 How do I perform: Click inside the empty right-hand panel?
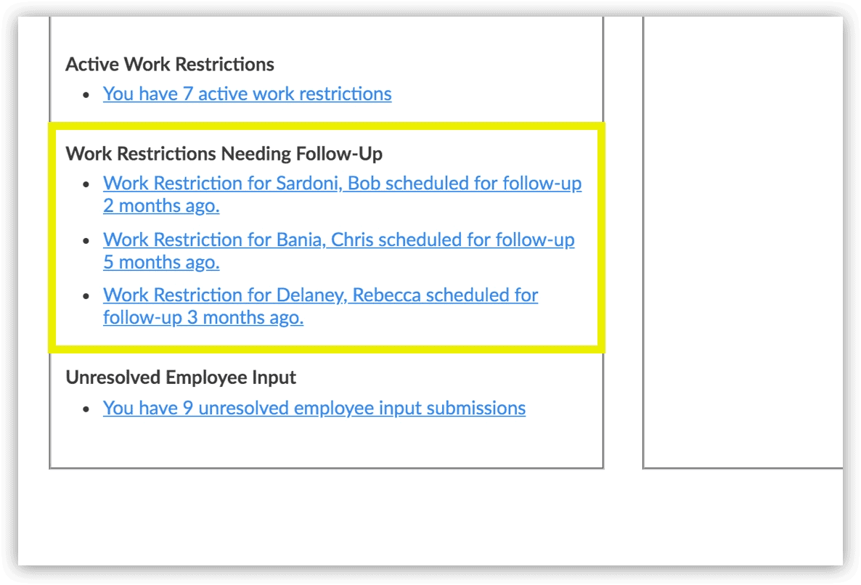click(740, 240)
